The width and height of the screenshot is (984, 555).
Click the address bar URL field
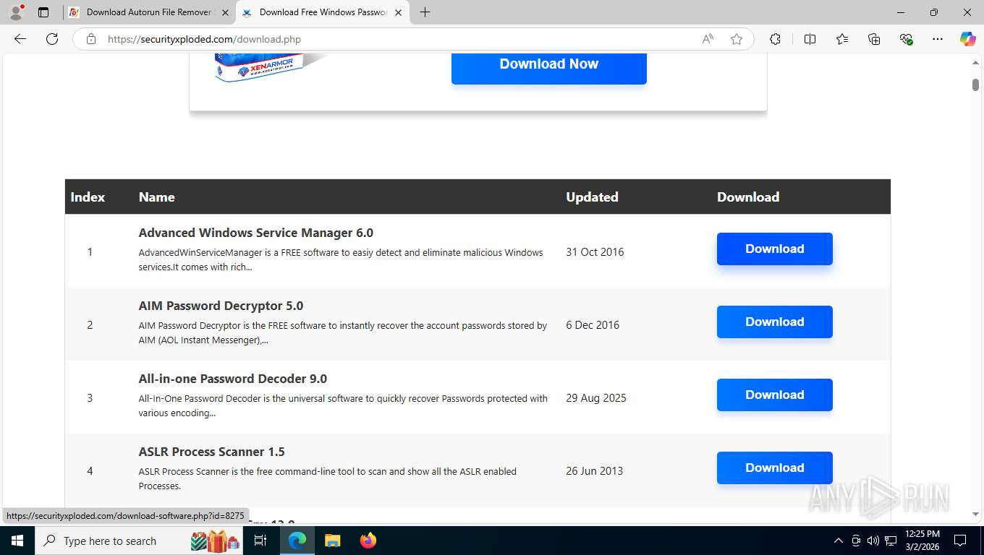point(398,39)
